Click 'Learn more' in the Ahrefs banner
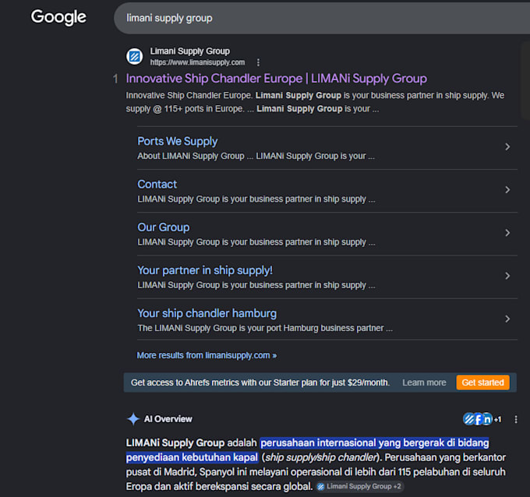The width and height of the screenshot is (530, 497). 424,382
